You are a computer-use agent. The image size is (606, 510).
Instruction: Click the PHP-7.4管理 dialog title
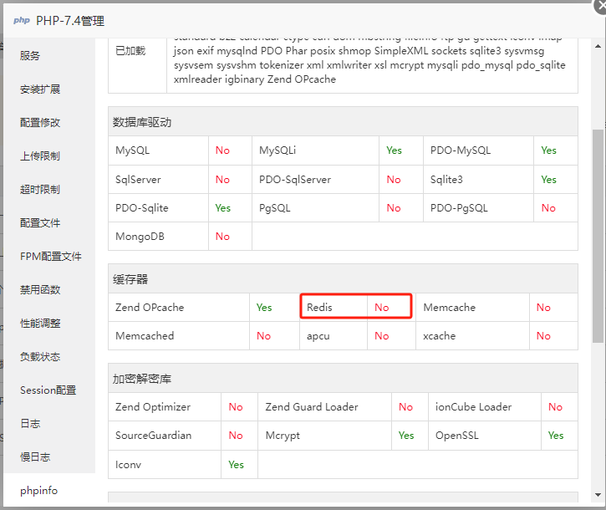(70, 21)
